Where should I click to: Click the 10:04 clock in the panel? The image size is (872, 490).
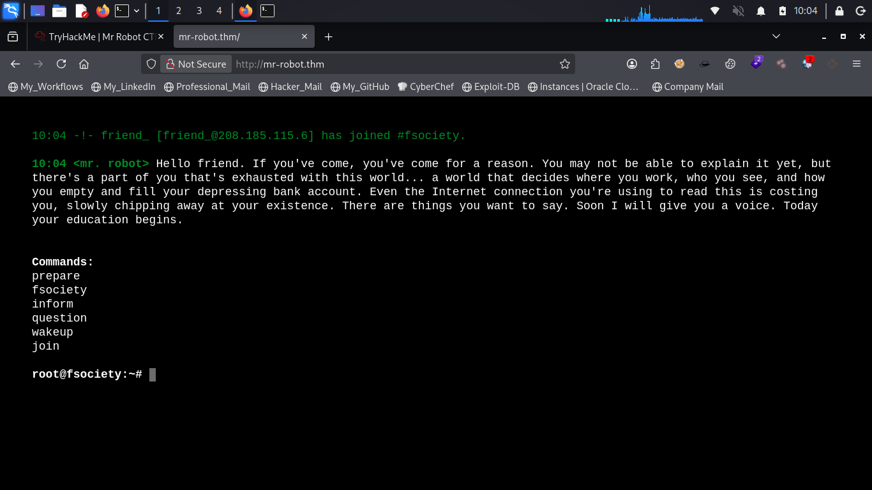(806, 11)
